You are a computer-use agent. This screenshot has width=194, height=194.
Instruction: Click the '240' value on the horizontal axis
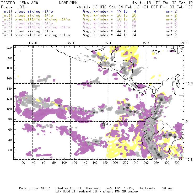click(x=136, y=163)
